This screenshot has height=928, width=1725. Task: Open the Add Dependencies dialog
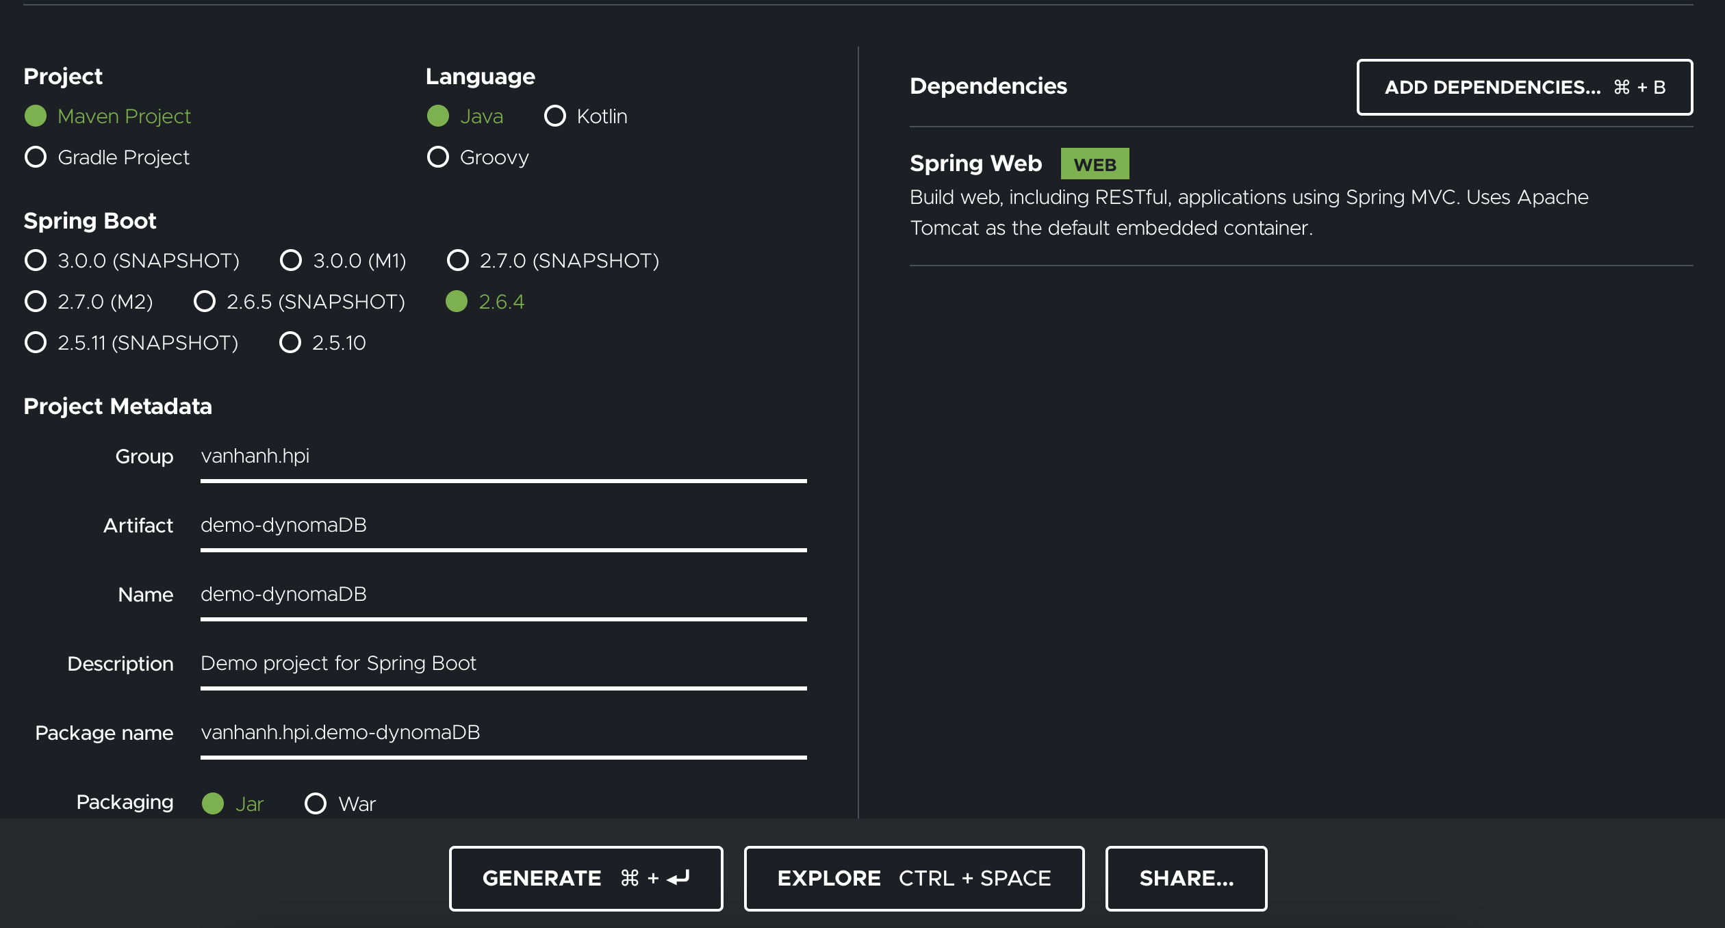pos(1524,87)
